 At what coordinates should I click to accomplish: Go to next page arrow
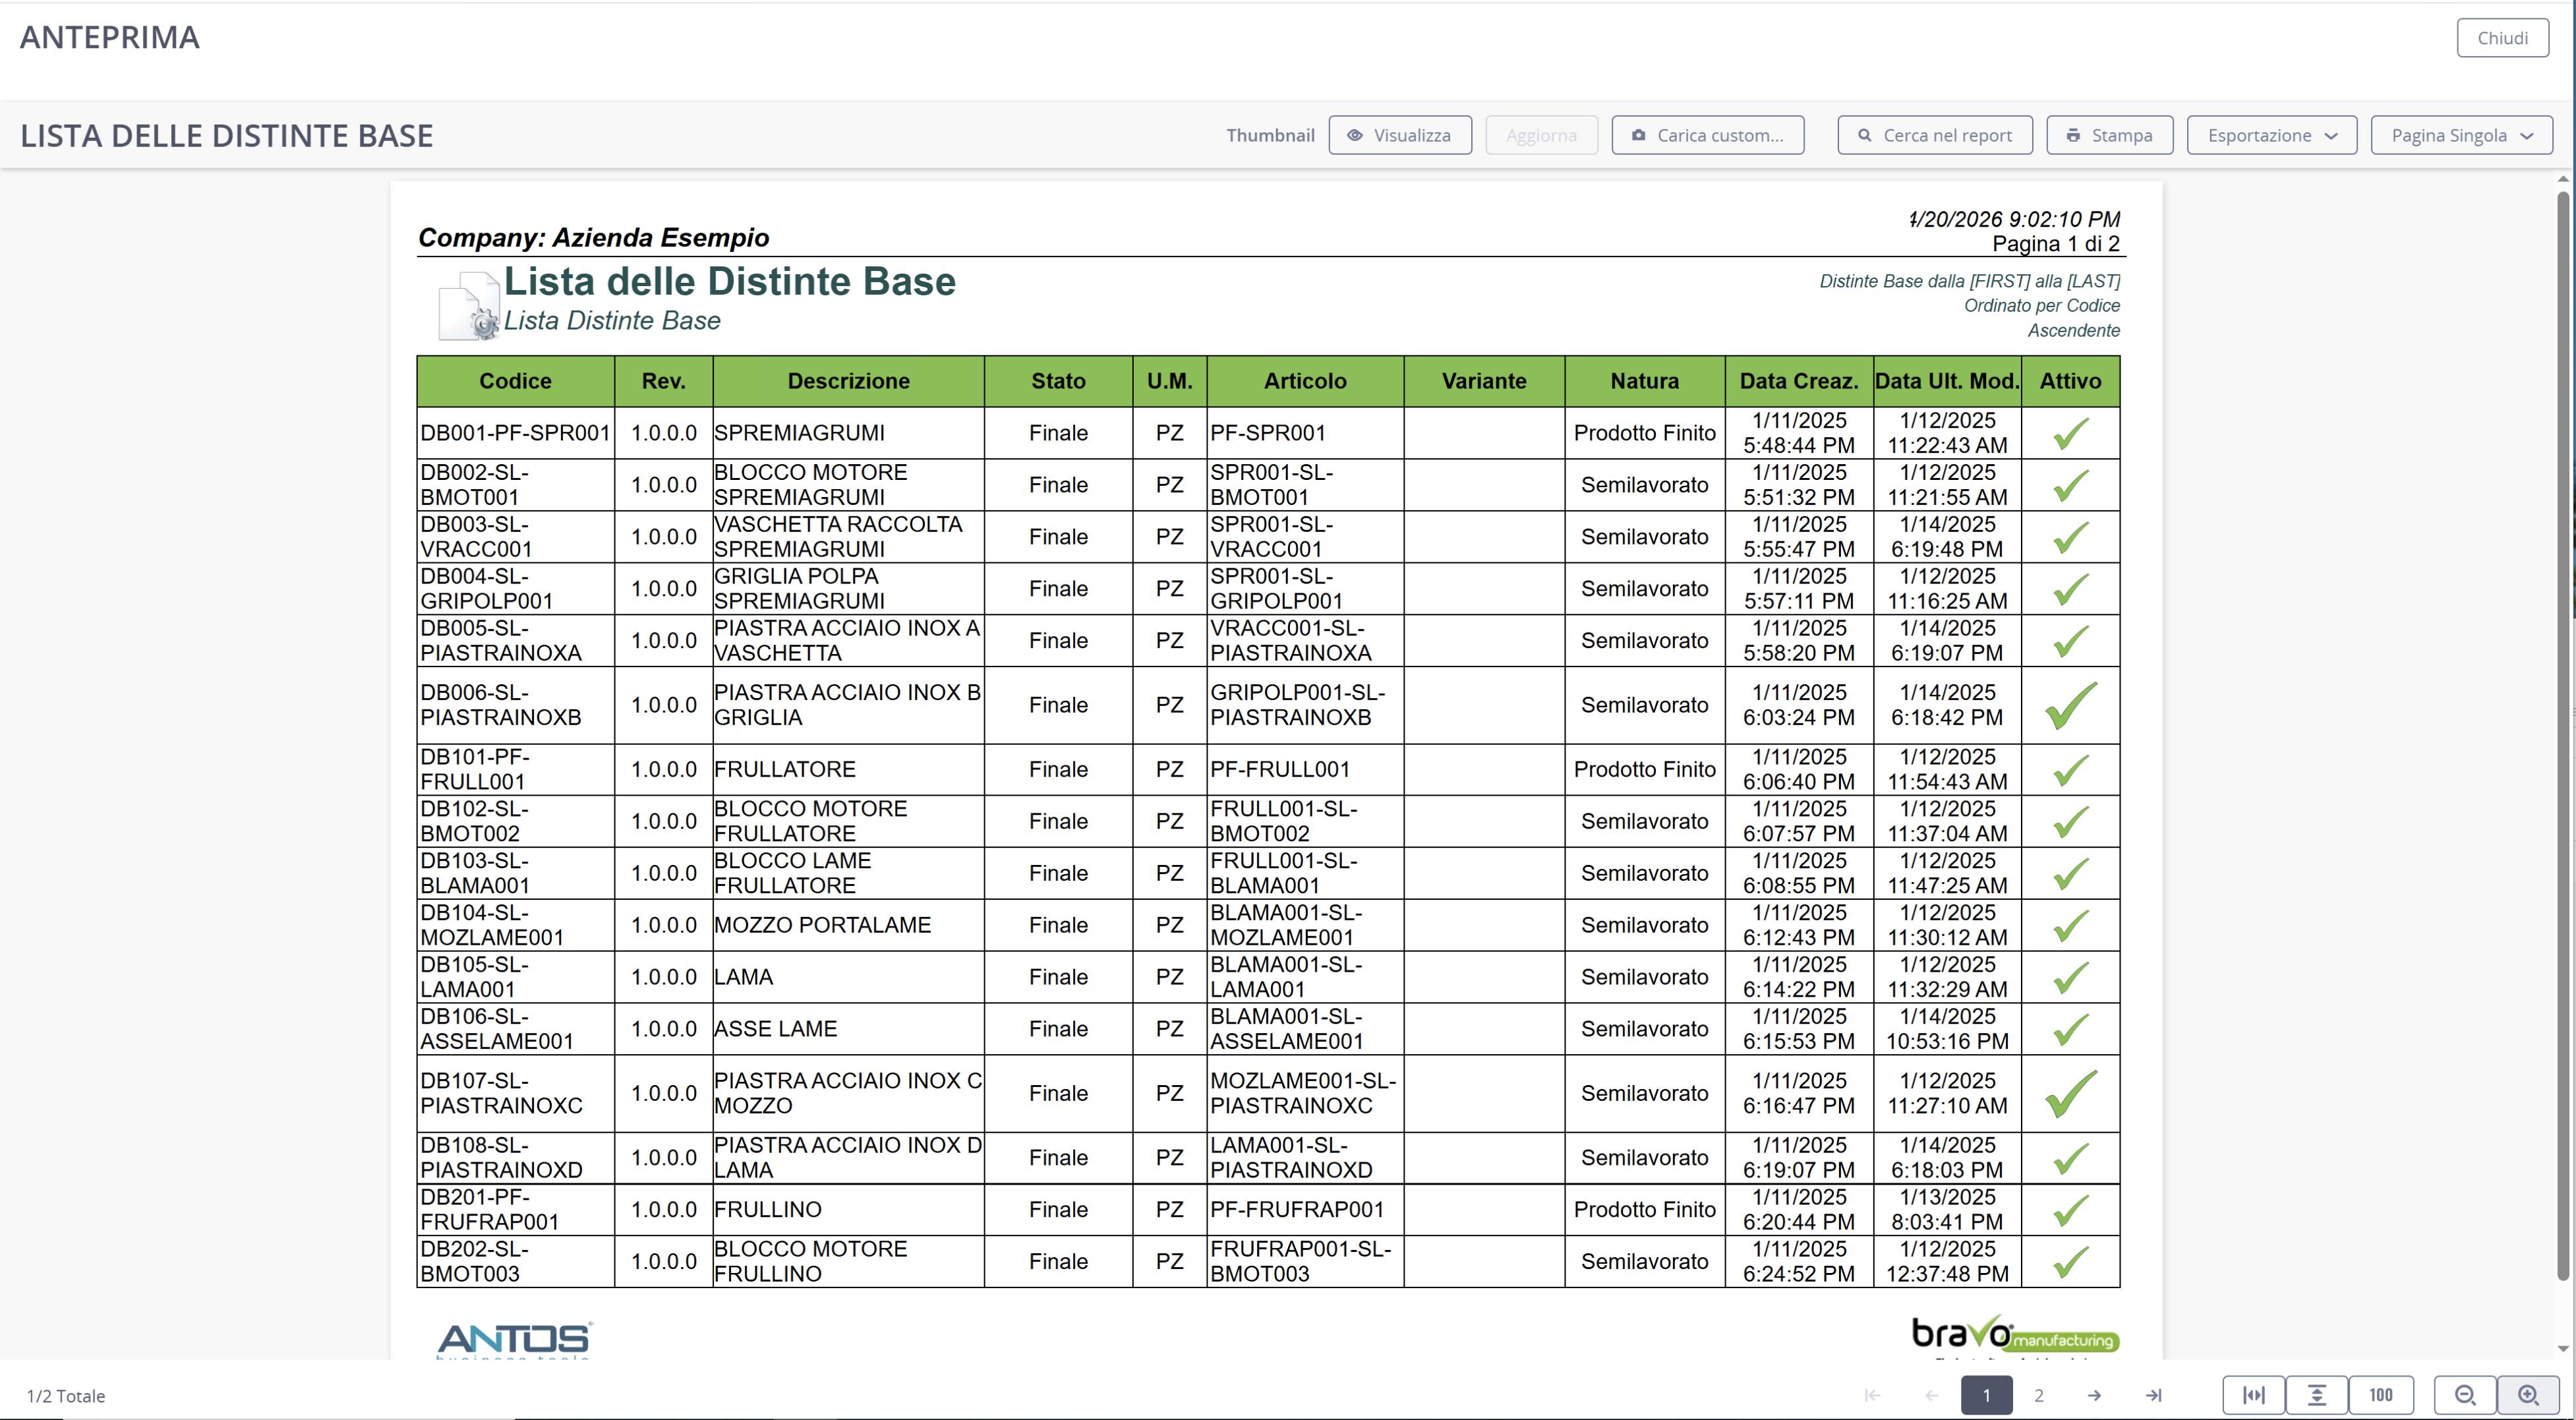click(x=2094, y=1395)
